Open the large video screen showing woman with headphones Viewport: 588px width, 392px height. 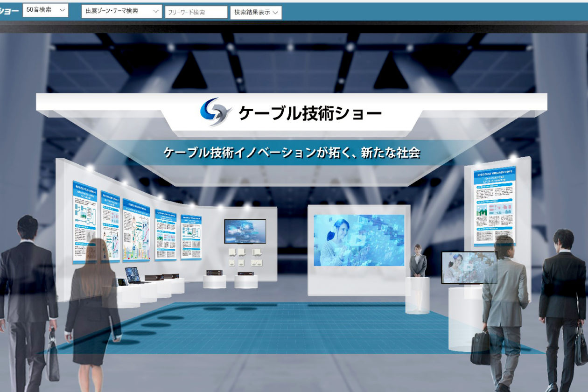pyautogui.click(x=359, y=240)
